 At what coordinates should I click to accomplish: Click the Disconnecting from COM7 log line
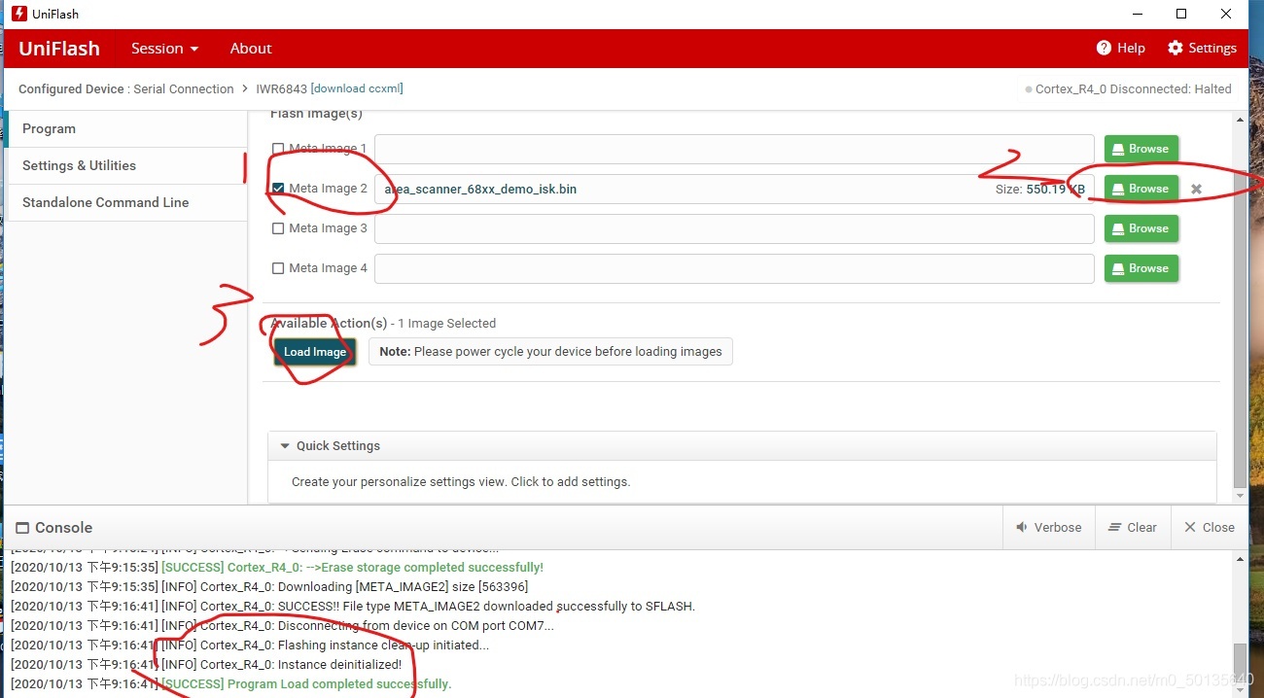click(x=282, y=625)
